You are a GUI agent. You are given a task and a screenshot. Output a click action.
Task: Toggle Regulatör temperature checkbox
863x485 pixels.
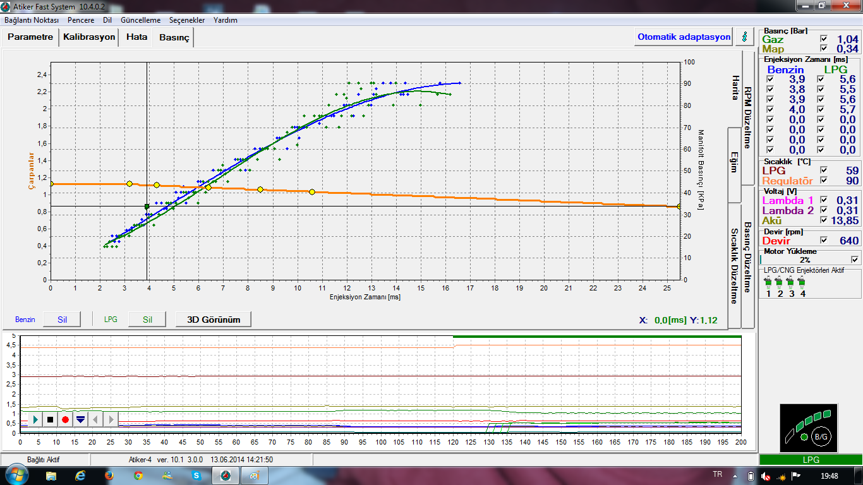823,181
